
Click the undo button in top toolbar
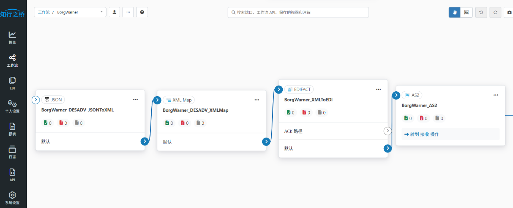point(481,12)
